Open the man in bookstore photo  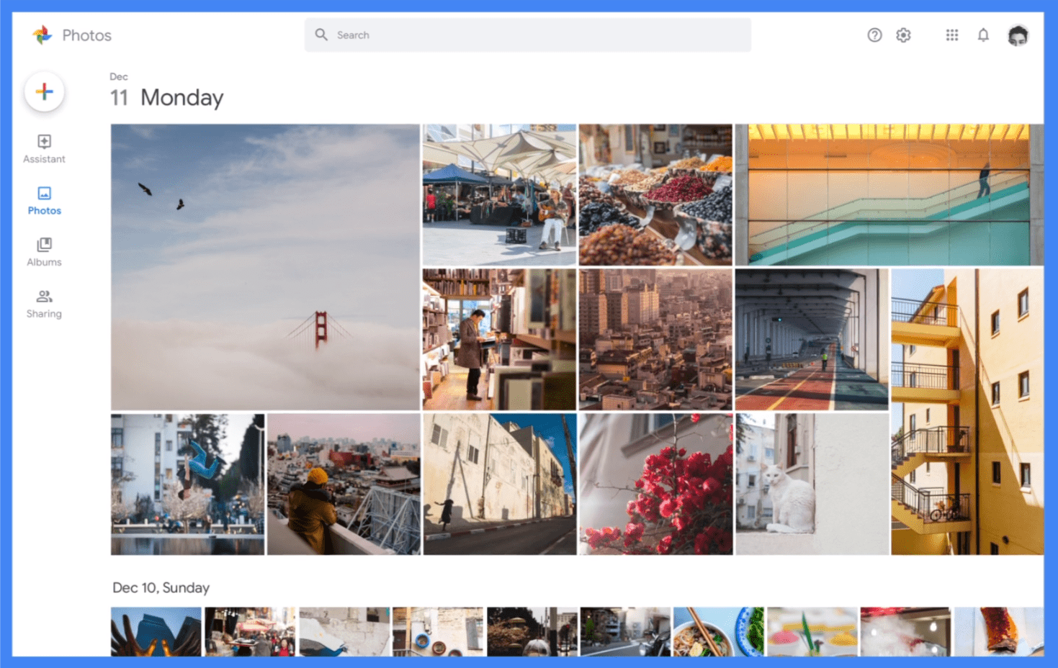(x=499, y=340)
